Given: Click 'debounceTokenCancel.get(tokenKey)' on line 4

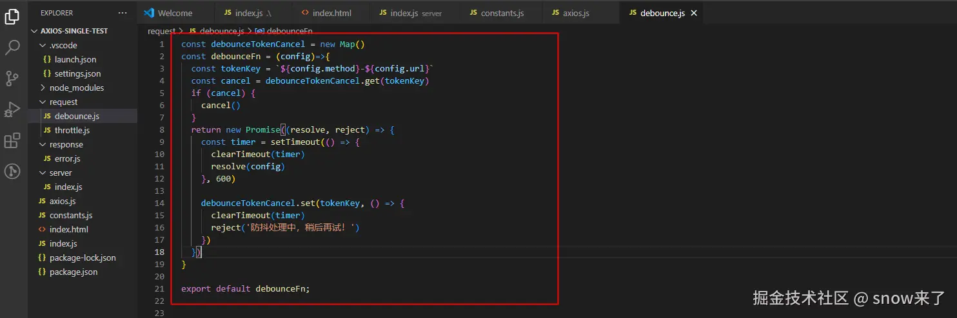Looking at the screenshot, I should pos(347,81).
